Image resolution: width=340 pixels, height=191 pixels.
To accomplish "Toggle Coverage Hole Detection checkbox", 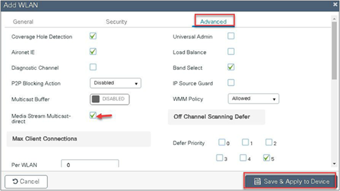I will pos(93,36).
